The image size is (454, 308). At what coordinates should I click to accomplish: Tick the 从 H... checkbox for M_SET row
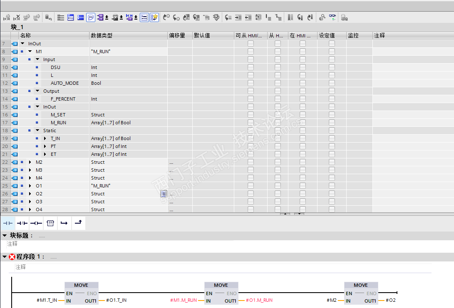[x=278, y=115]
